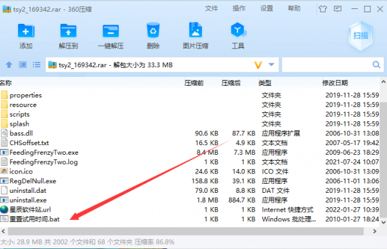Click the resource folder icon
Viewport: 387px width, 249px height.
(x=5, y=105)
